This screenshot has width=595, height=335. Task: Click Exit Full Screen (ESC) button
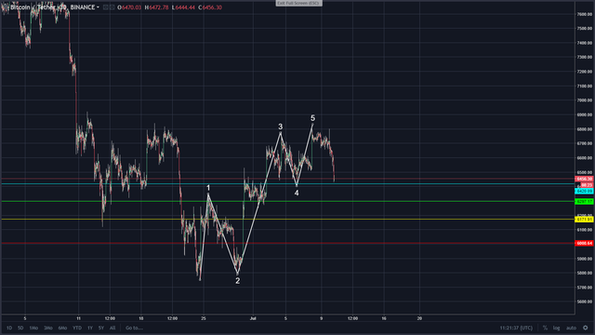coord(298,3)
